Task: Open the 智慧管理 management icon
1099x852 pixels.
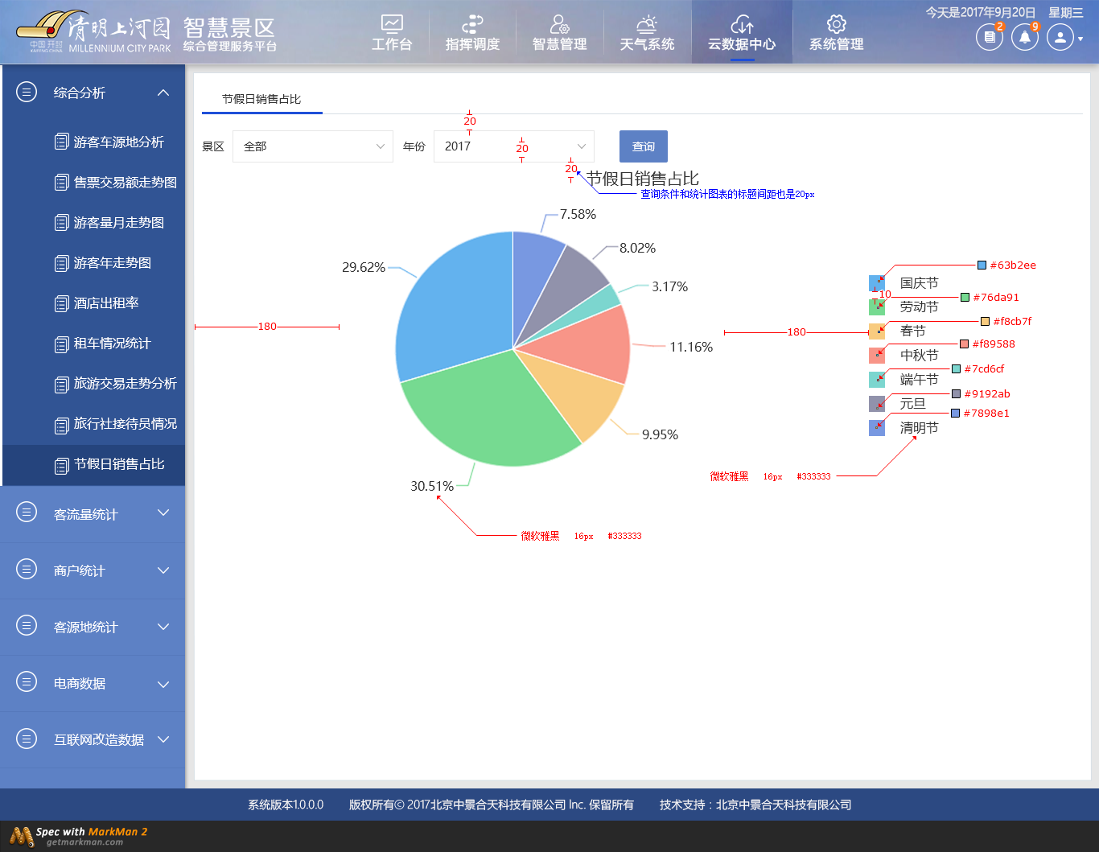Action: pos(559,24)
